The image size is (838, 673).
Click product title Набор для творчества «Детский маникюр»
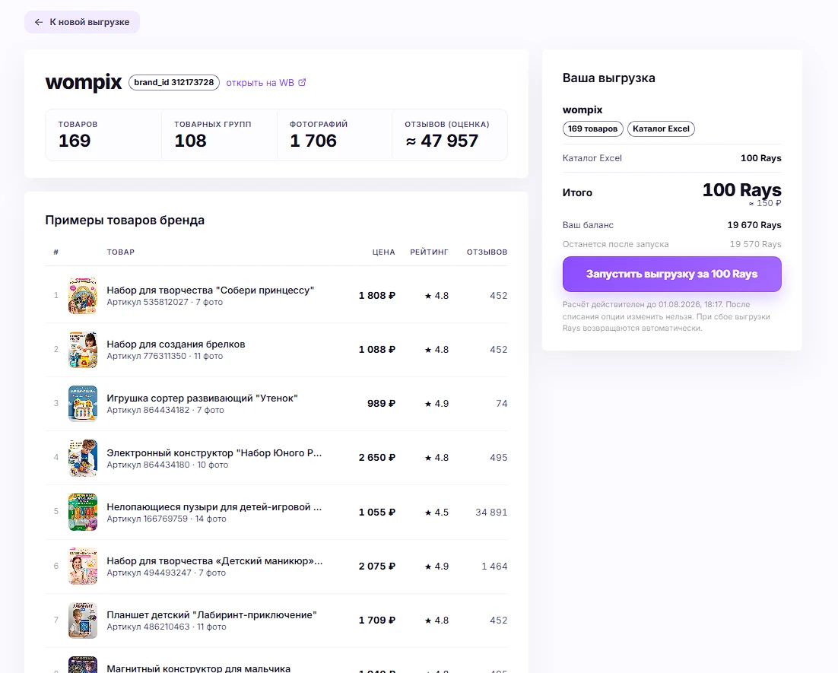pyautogui.click(x=215, y=560)
